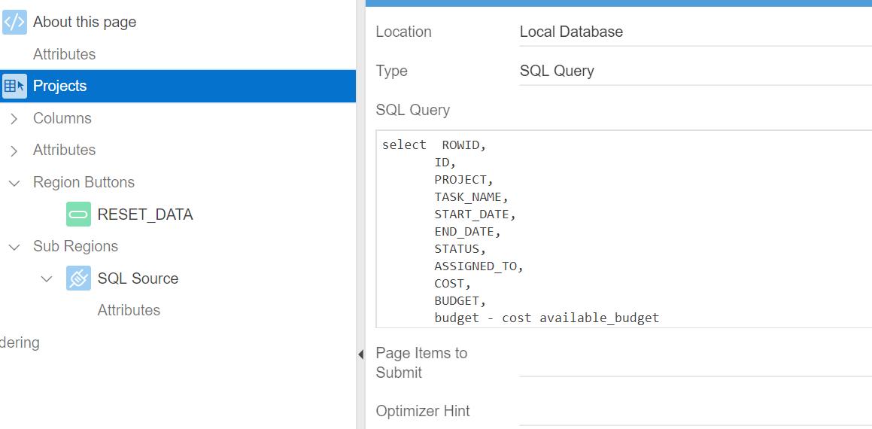The height and width of the screenshot is (429, 872).
Task: Click the code icon beside About this page
Action: point(14,23)
